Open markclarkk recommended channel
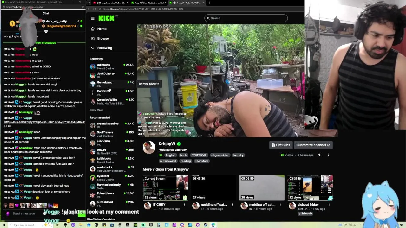 click(x=112, y=169)
